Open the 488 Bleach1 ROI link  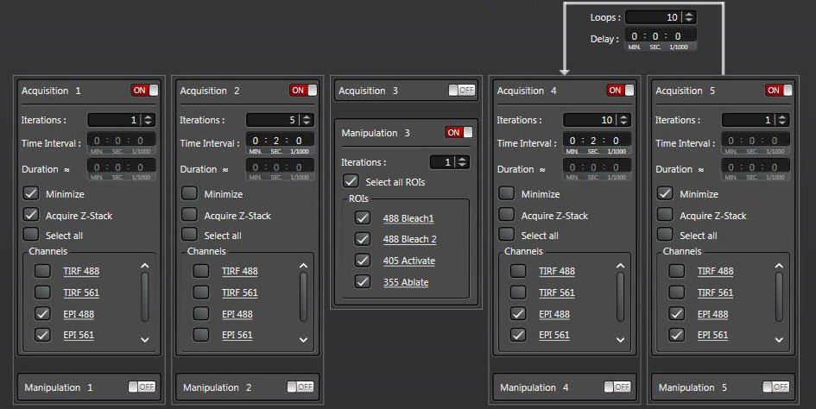(408, 218)
